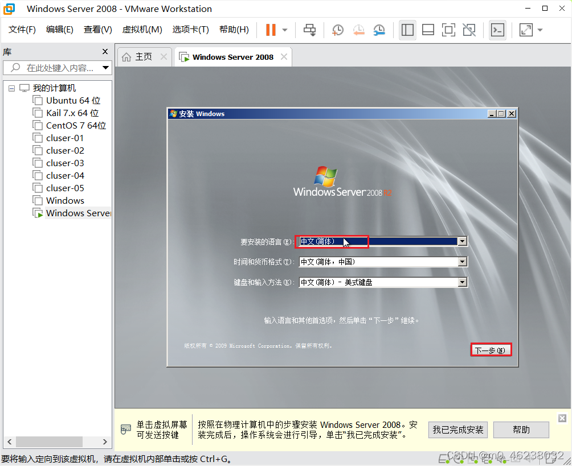572x466 pixels.
Task: Open the Snapshot Manager
Action: tap(379, 30)
